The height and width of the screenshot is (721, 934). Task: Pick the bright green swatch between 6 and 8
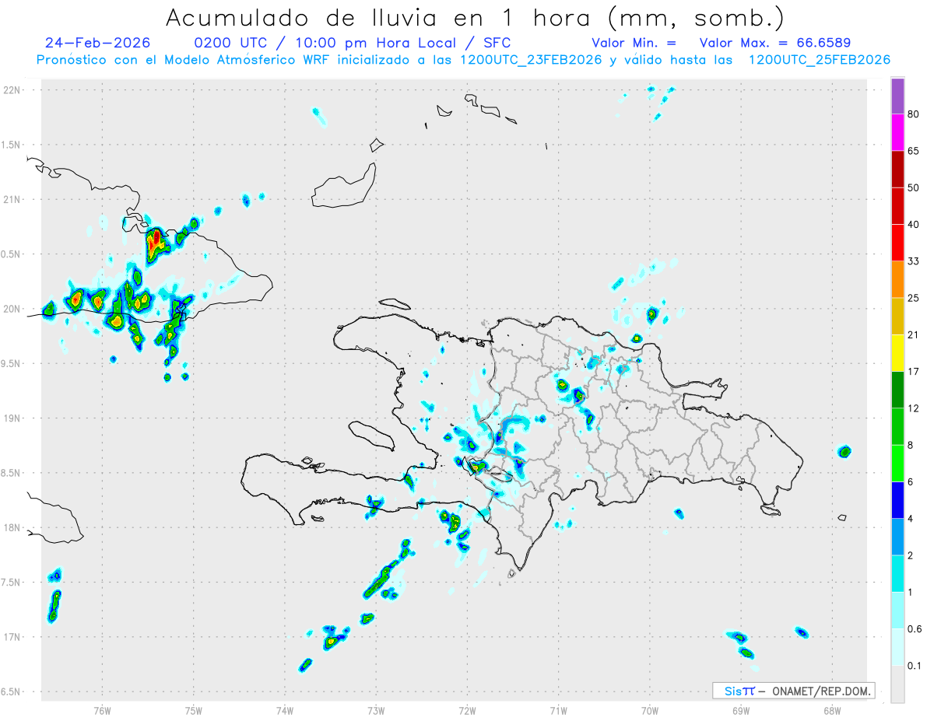(897, 464)
